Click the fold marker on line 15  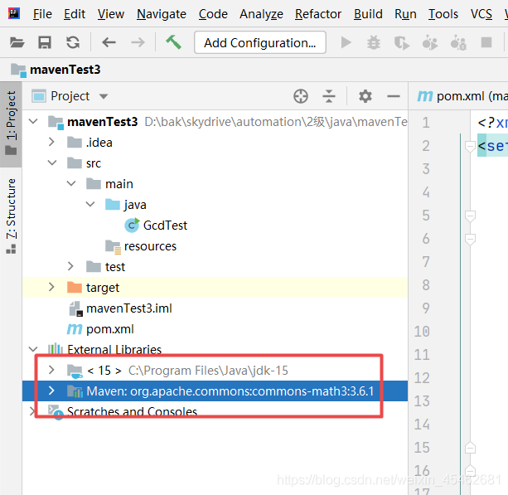(470, 448)
